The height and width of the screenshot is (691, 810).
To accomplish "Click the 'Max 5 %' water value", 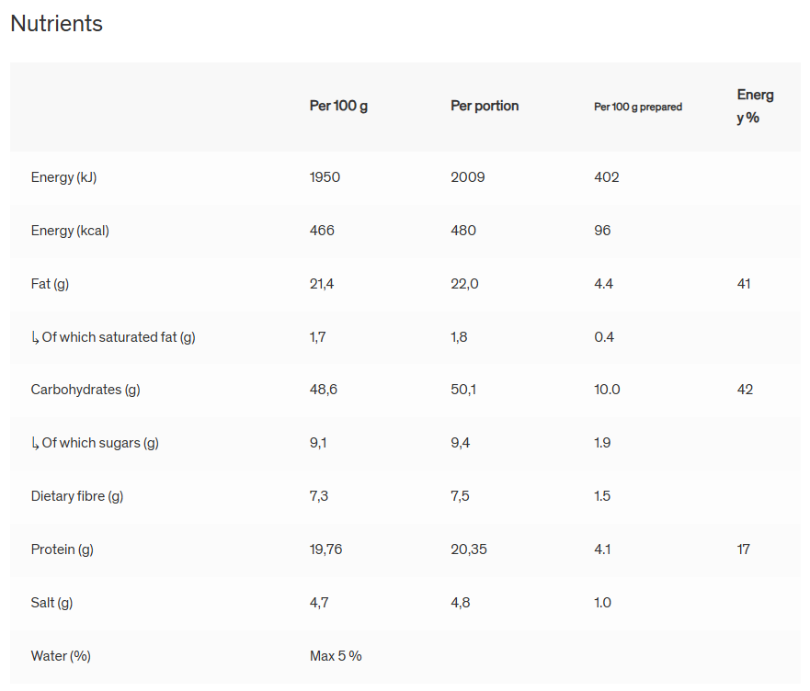I will click(x=336, y=656).
